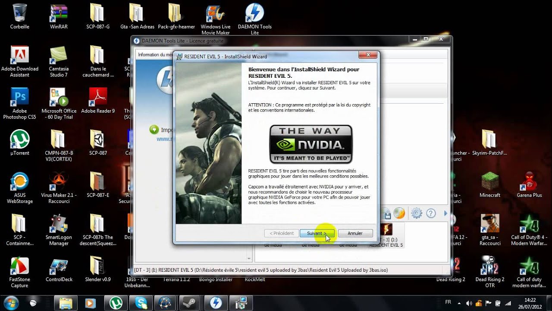This screenshot has height=311, width=552.
Task: Select the 'Information du mé...' tab in DAEMON Tools
Action: (x=154, y=54)
